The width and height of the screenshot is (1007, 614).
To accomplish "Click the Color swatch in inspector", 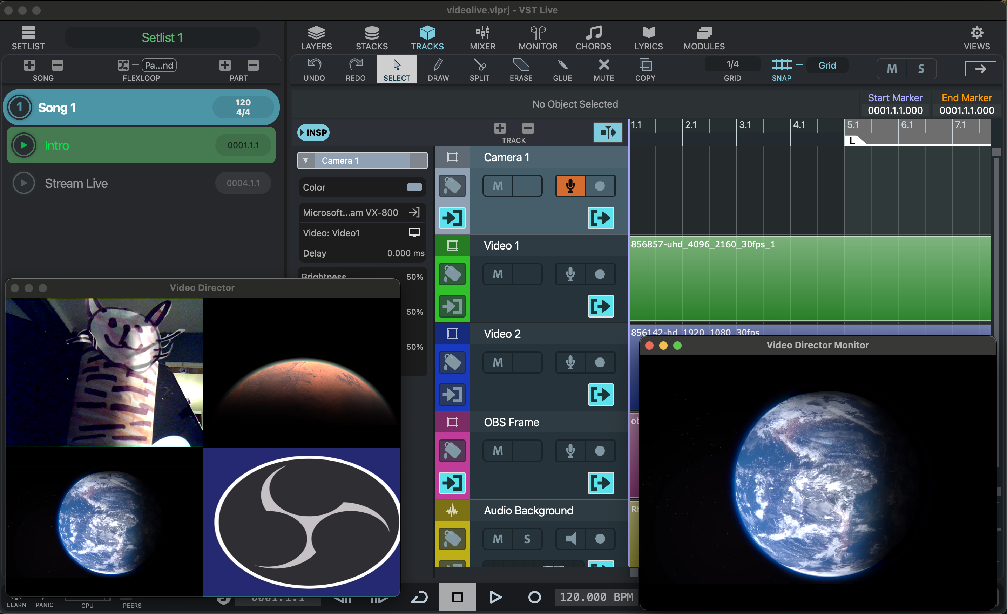I will click(x=414, y=187).
